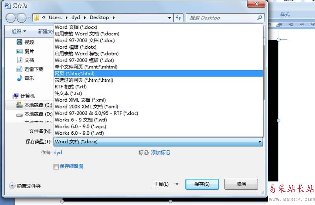Open the 保存类型 combo box
This screenshot has height=205, width=315.
[158, 142]
